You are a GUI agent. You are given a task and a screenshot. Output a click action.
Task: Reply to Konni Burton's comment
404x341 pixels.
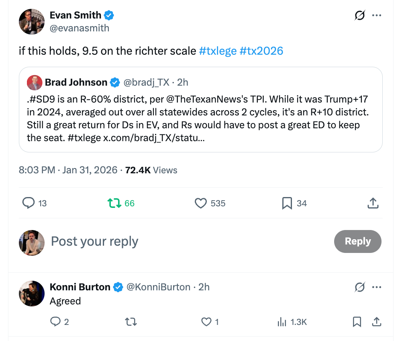click(55, 322)
